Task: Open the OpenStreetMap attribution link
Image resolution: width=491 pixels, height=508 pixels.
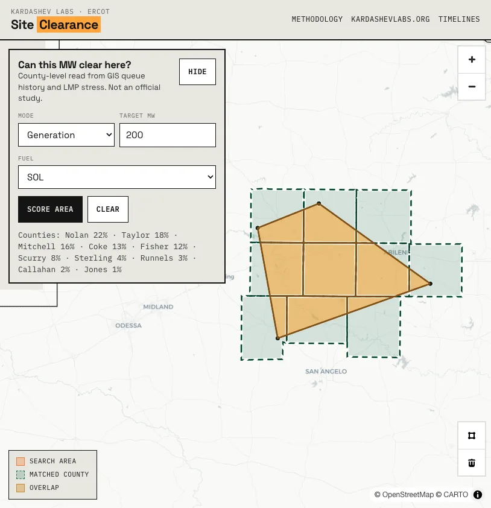Action: pyautogui.click(x=404, y=495)
